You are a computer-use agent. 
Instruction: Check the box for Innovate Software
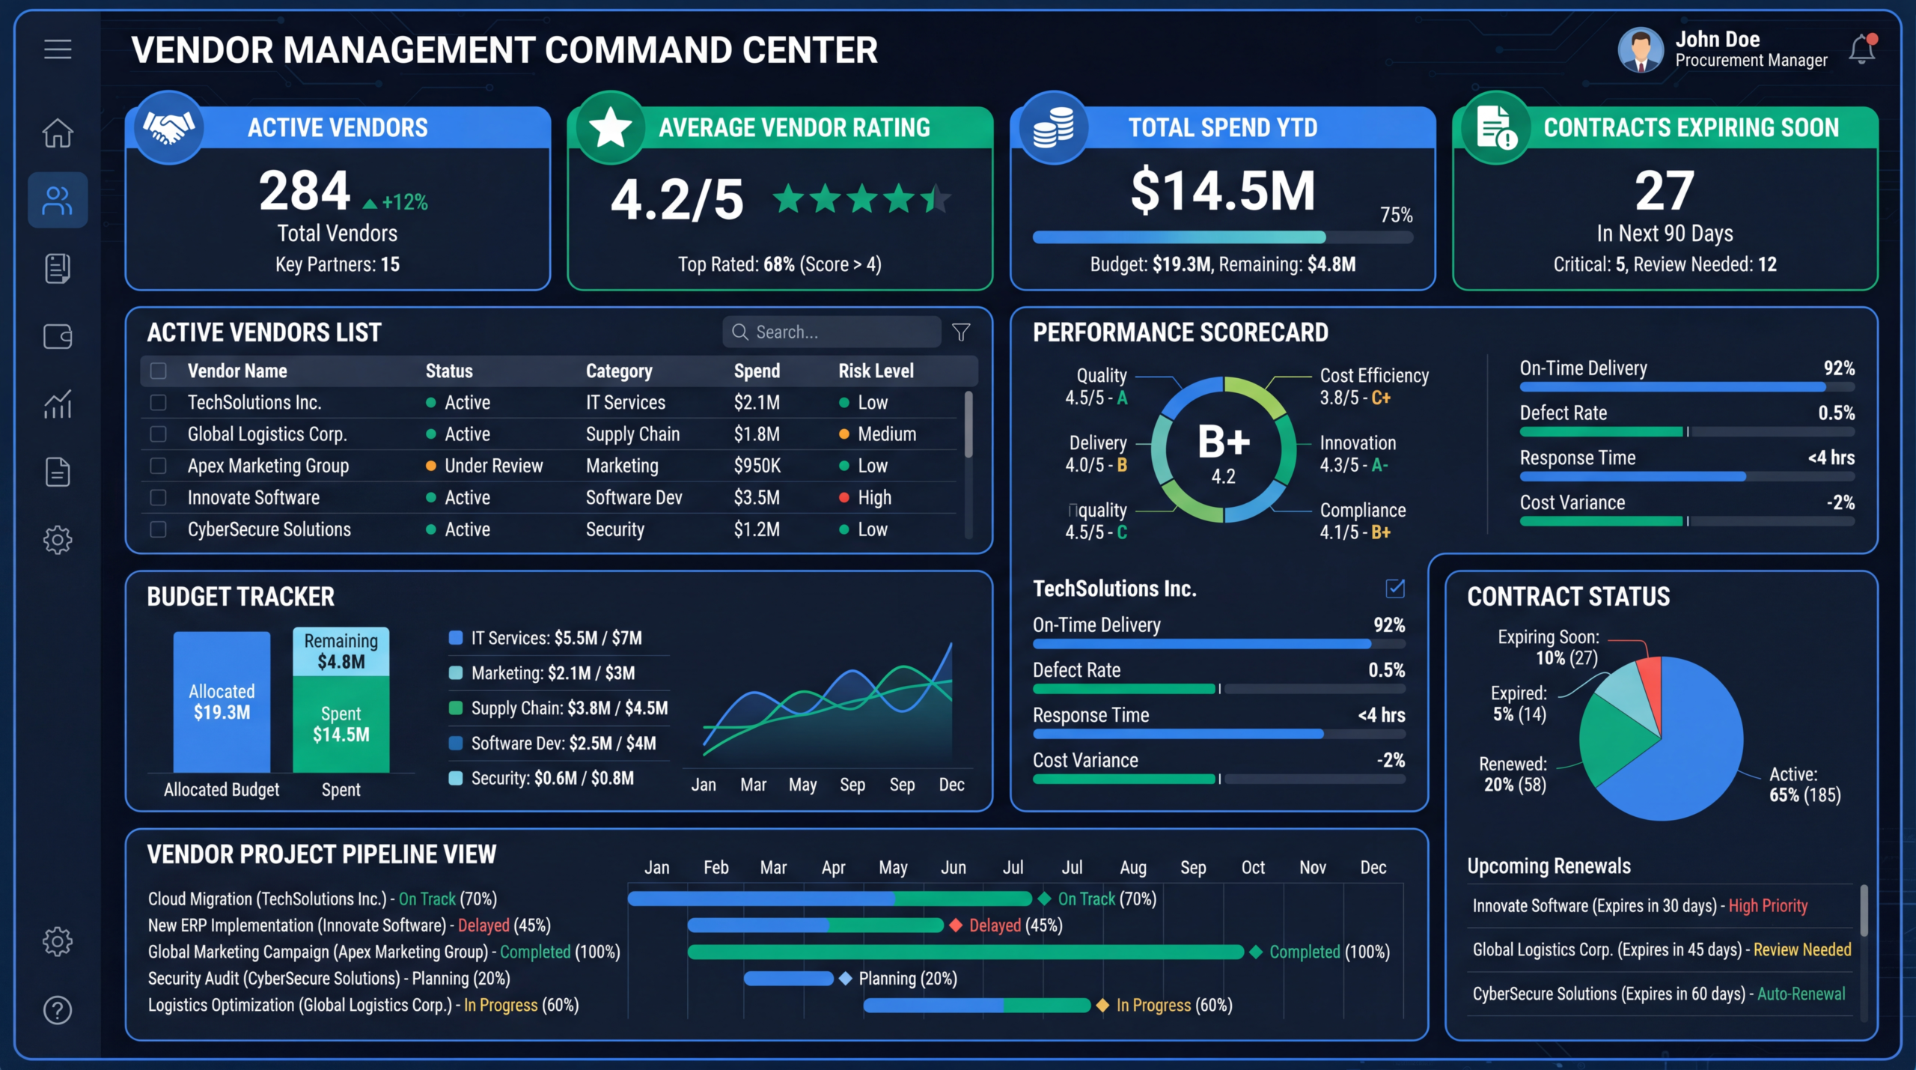[158, 497]
